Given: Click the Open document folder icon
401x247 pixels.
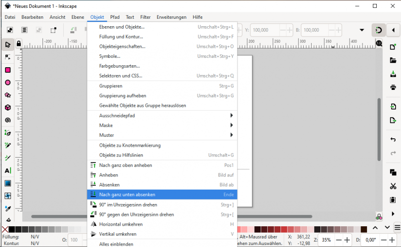Looking at the screenshot, I should click(x=393, y=60).
